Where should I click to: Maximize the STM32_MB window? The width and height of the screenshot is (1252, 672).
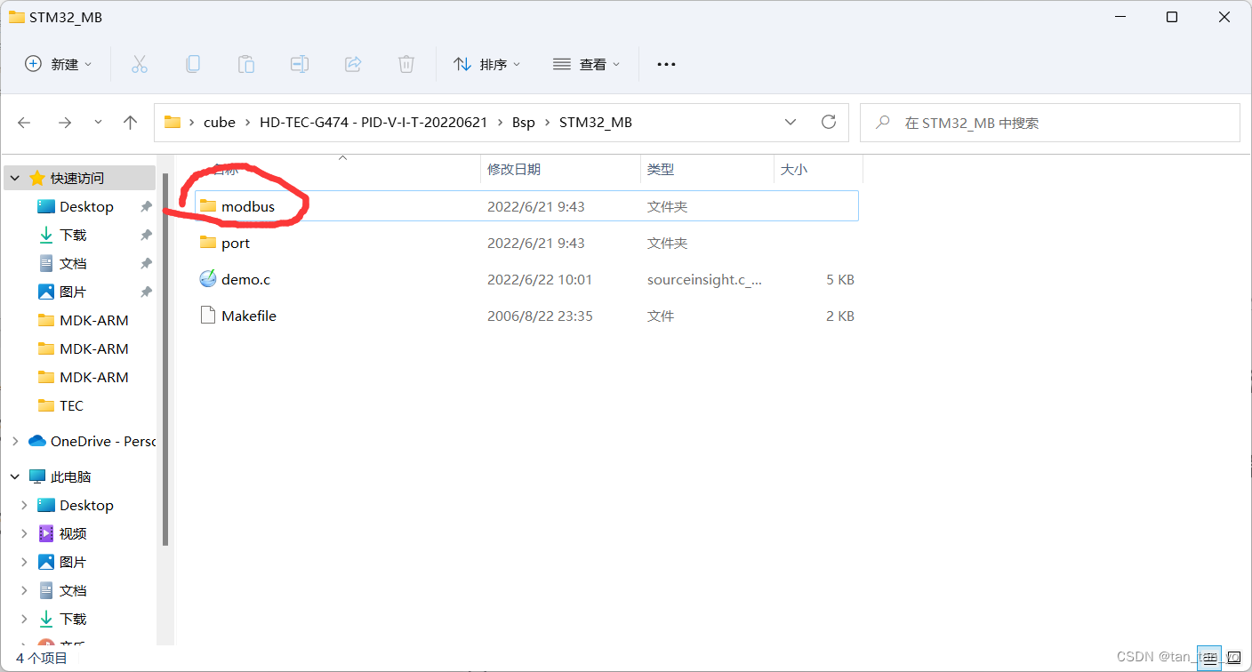tap(1172, 17)
